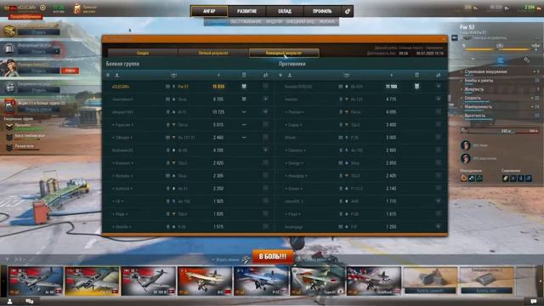Click the plus icon in the 1 250 enemy row
This screenshot has height=306, width=544.
pyautogui.click(x=439, y=227)
